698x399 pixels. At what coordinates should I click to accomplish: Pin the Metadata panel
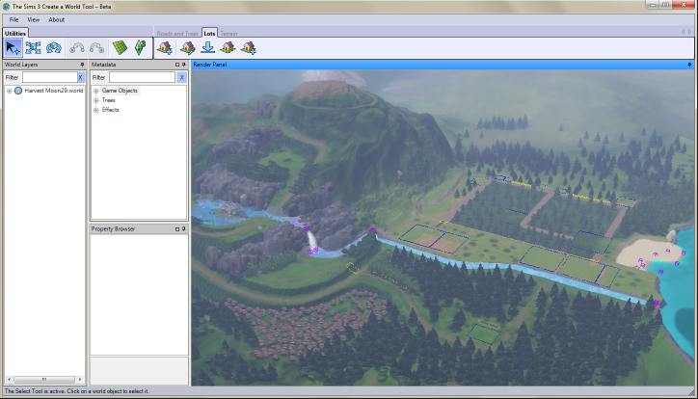click(x=183, y=65)
